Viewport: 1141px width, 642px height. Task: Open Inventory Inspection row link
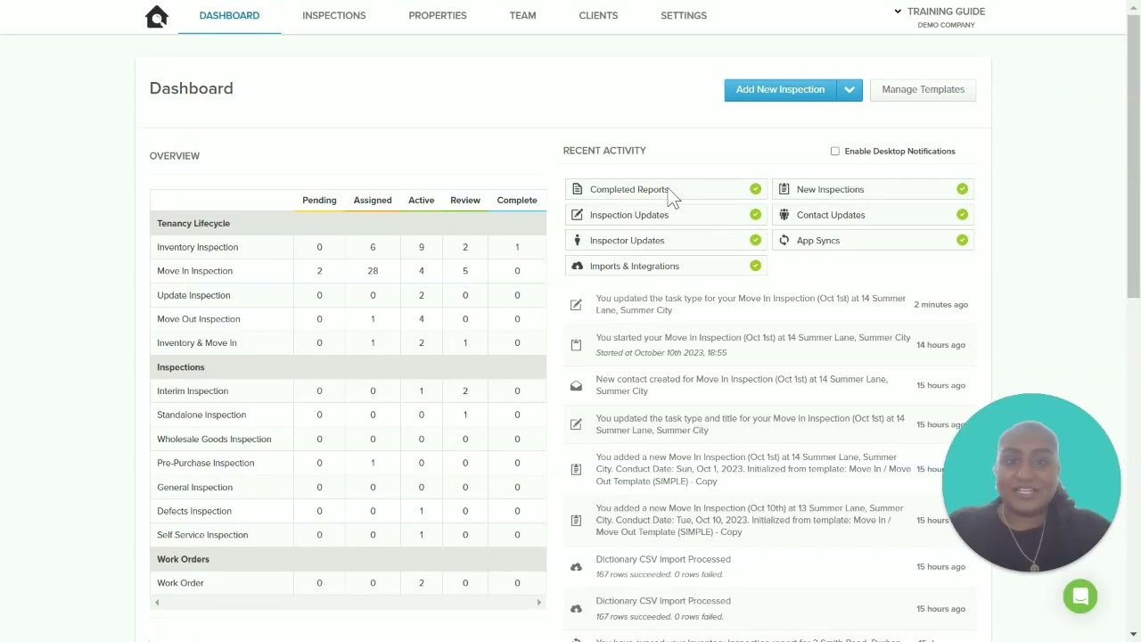coord(198,247)
